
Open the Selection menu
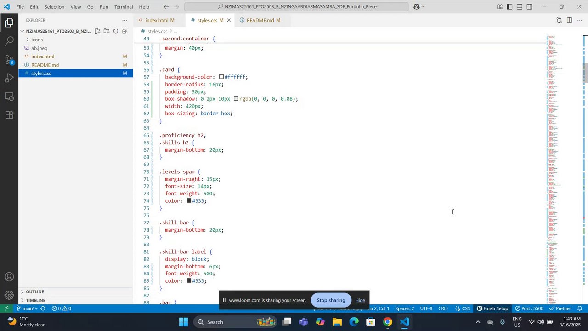[54, 7]
